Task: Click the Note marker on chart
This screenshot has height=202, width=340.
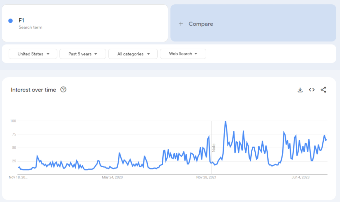Action: point(214,148)
